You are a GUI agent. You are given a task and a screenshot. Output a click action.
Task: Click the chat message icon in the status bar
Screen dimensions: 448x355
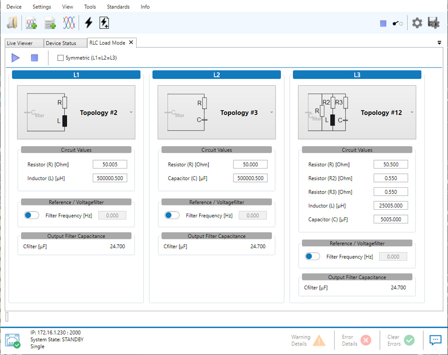tap(435, 340)
